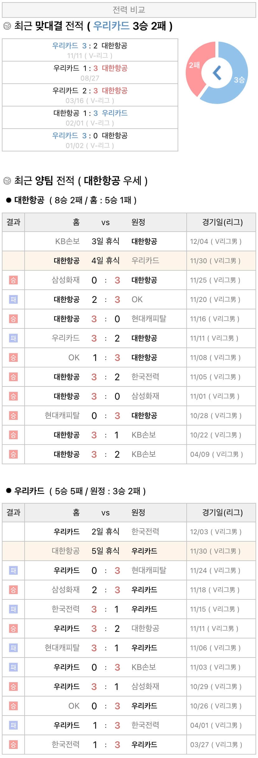Click the 승 badge on the 11/16 현대캐피탈 row
258x758 pixels.
(13, 319)
